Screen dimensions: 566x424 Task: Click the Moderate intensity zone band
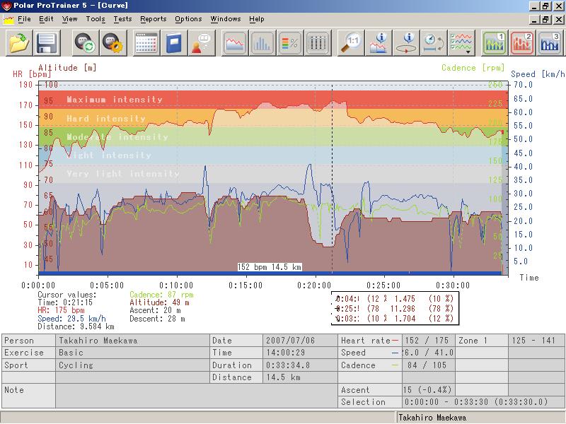tap(273, 136)
